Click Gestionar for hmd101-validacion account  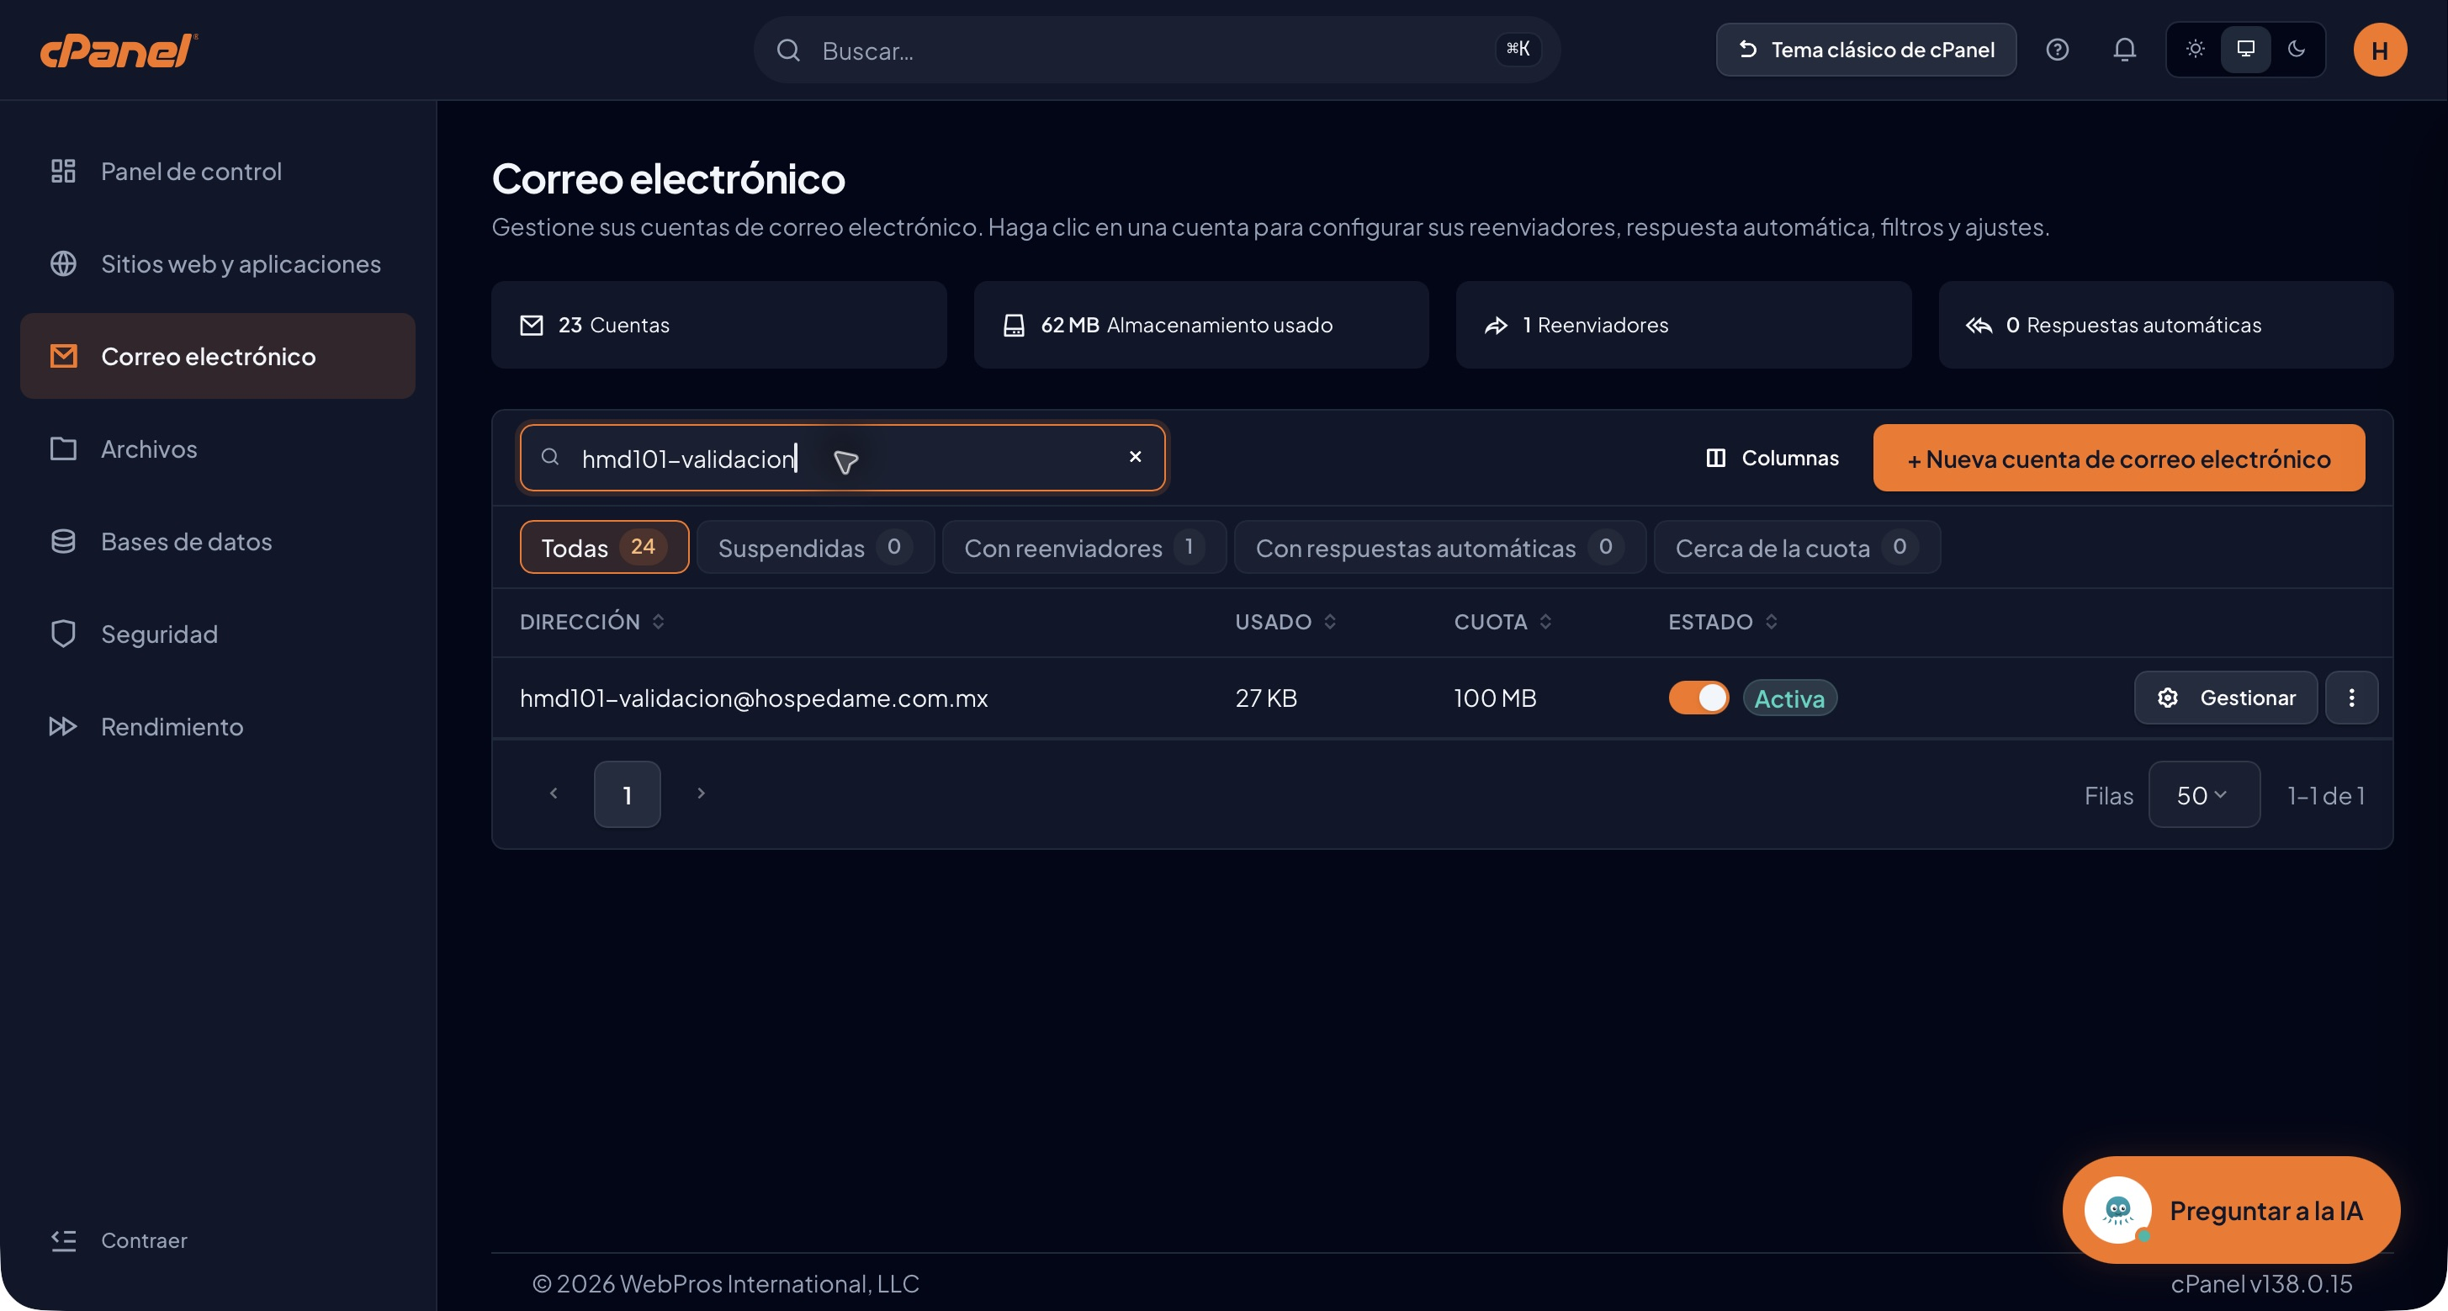(x=2226, y=698)
